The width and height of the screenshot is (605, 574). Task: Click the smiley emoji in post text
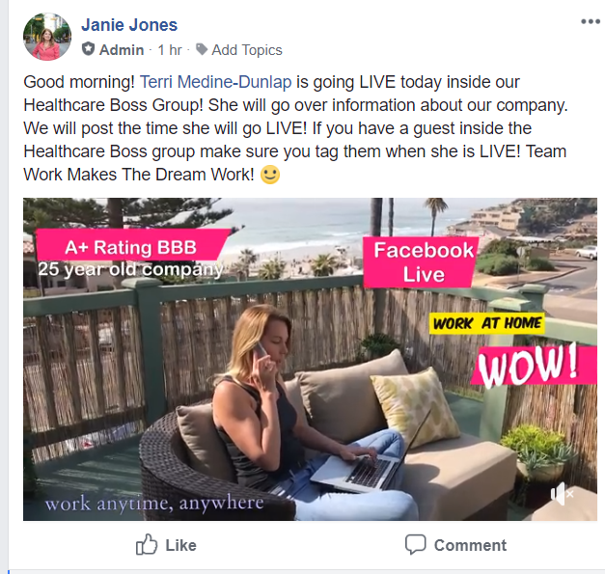coord(270,175)
